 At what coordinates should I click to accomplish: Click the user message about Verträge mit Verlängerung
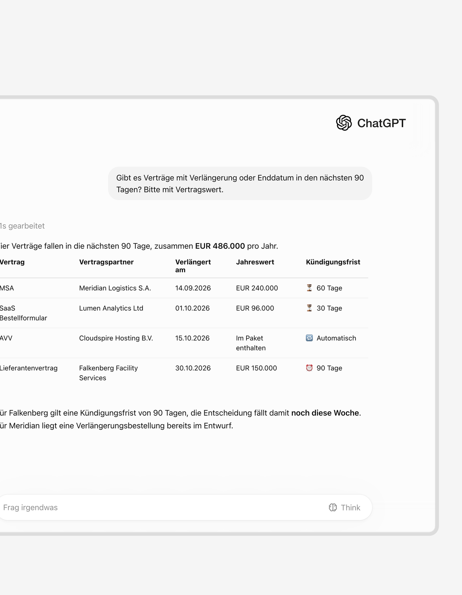[x=240, y=183]
